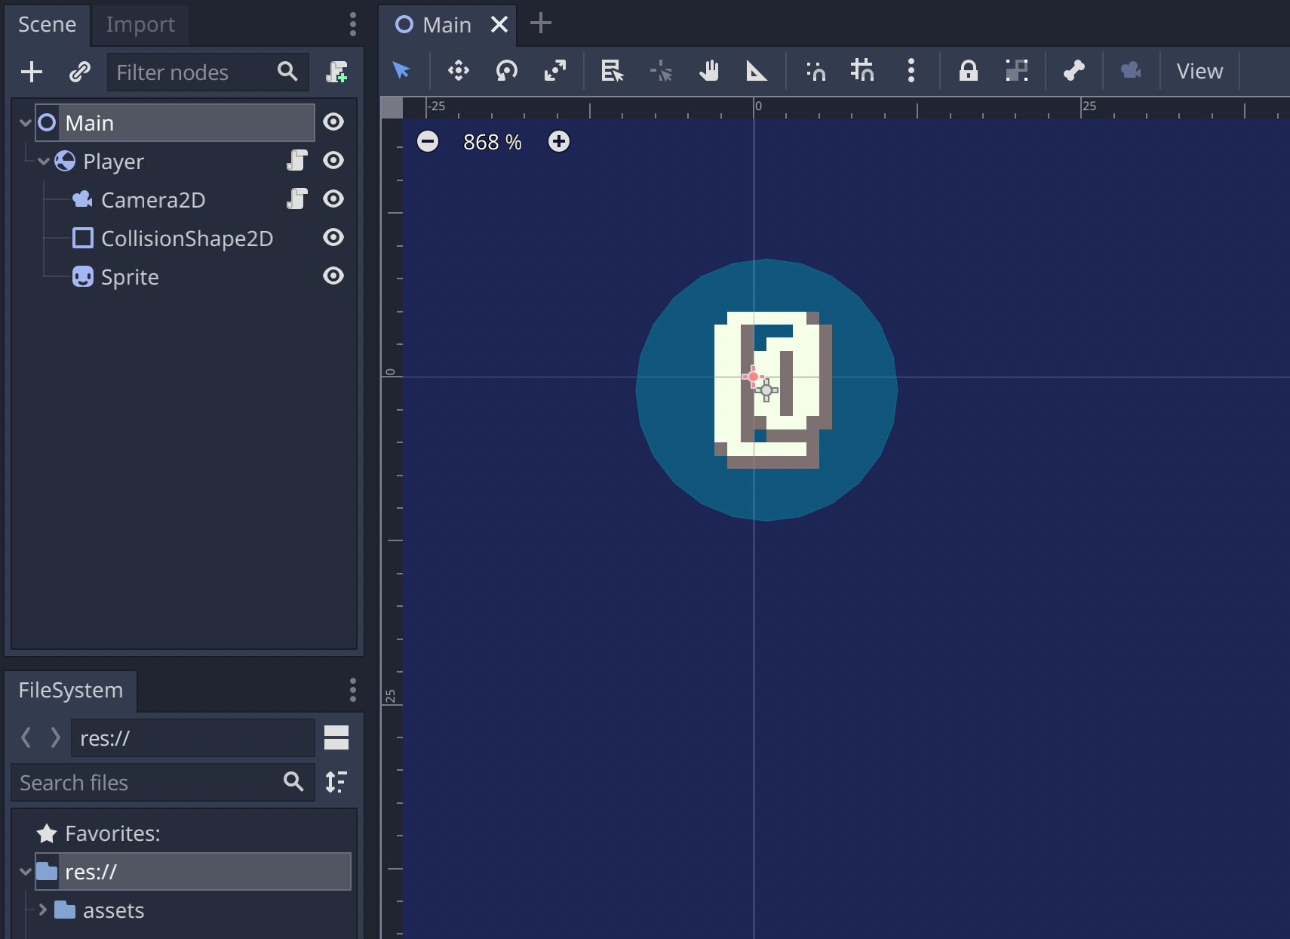Viewport: 1290px width, 939px height.
Task: Zoom out using the minus button
Action: pyautogui.click(x=428, y=141)
